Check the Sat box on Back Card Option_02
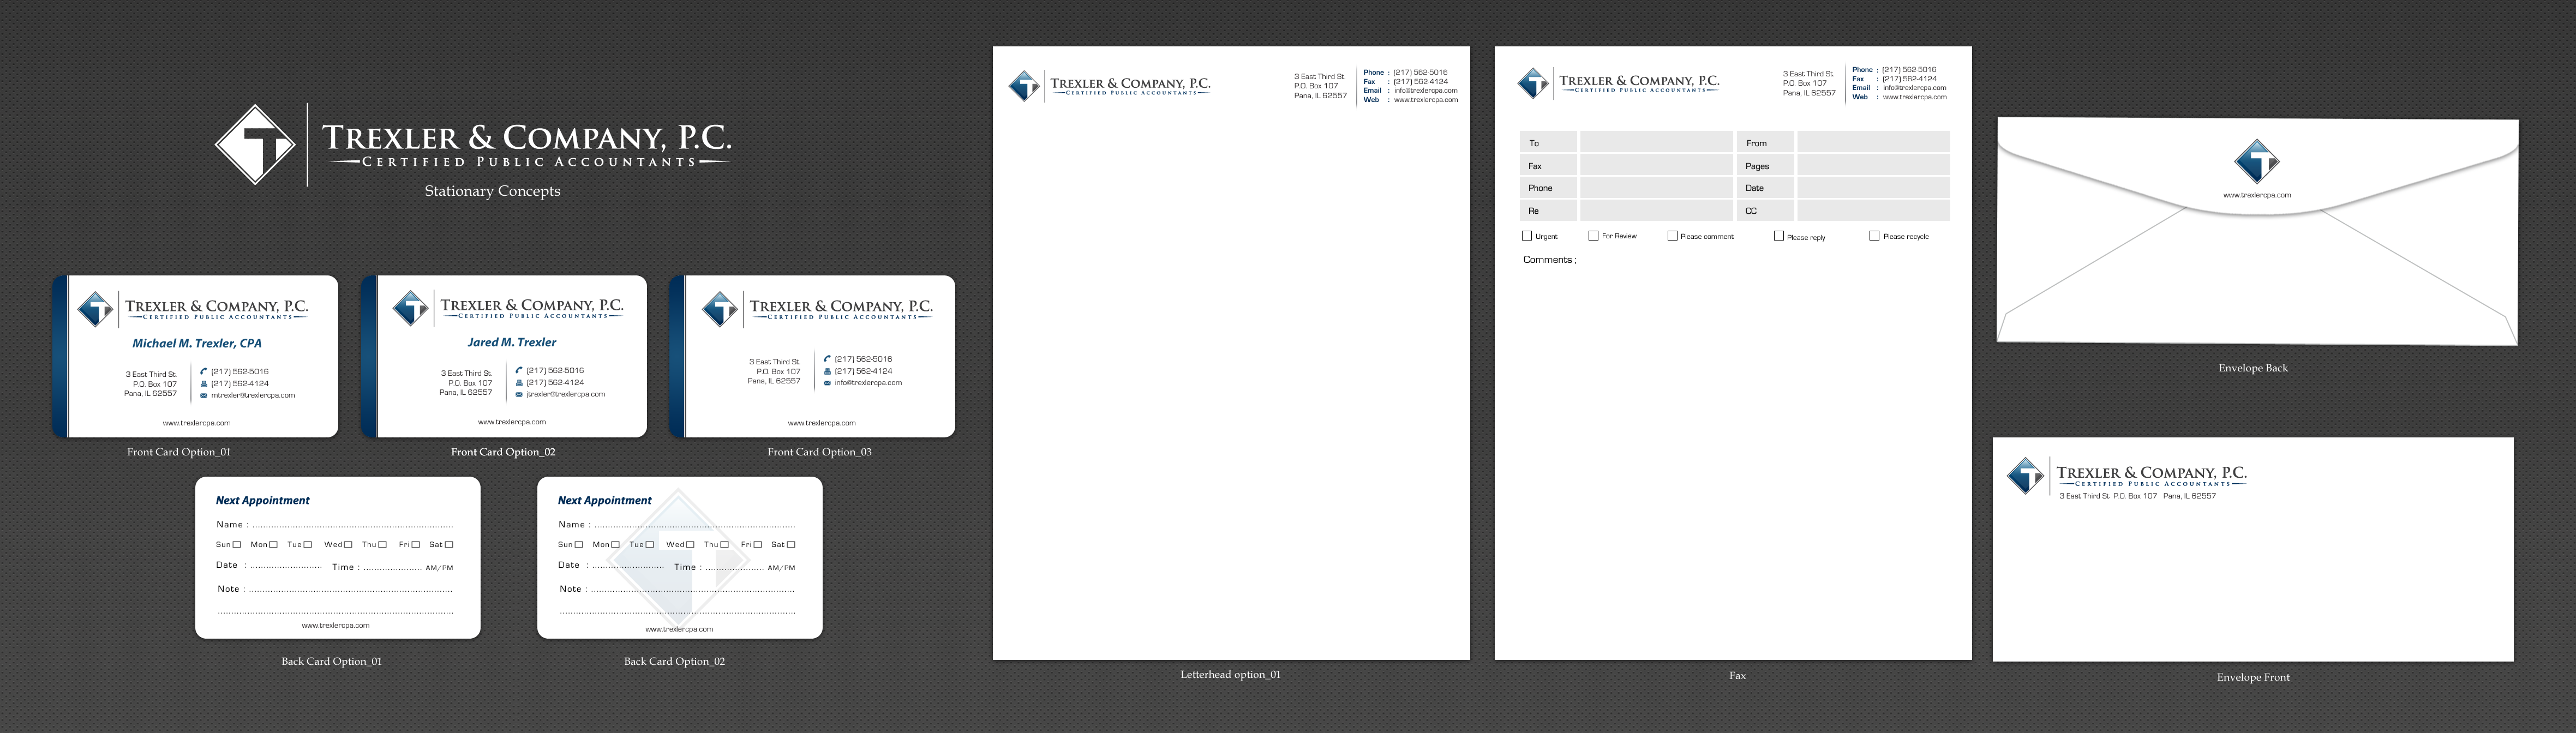 click(x=791, y=545)
